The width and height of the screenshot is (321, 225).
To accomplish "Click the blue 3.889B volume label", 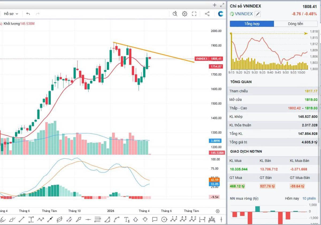I will click(215, 140).
